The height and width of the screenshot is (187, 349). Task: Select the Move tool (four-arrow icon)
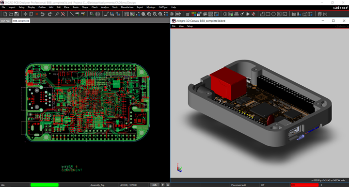pyautogui.click(x=25, y=14)
